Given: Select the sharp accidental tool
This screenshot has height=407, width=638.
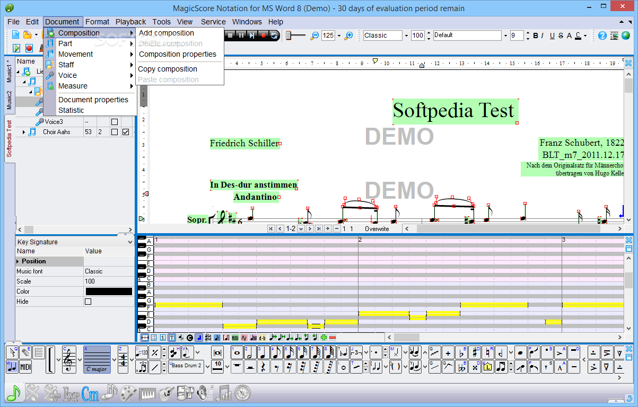Looking at the screenshot, I should coord(475,353).
